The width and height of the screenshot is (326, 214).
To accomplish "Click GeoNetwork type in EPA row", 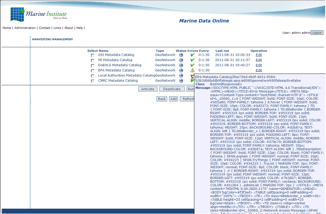I will (165, 70).
